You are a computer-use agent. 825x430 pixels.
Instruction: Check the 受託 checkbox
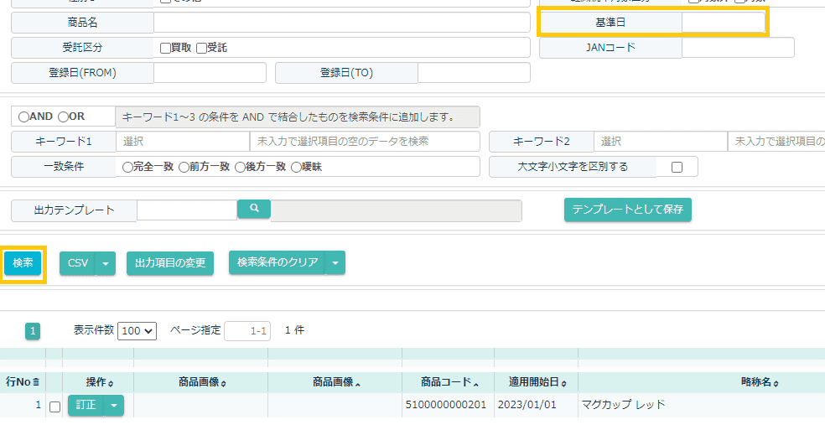[x=201, y=49]
